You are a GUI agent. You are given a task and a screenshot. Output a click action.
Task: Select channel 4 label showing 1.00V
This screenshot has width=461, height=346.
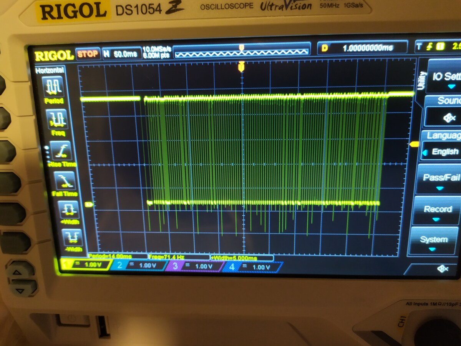coord(253,267)
